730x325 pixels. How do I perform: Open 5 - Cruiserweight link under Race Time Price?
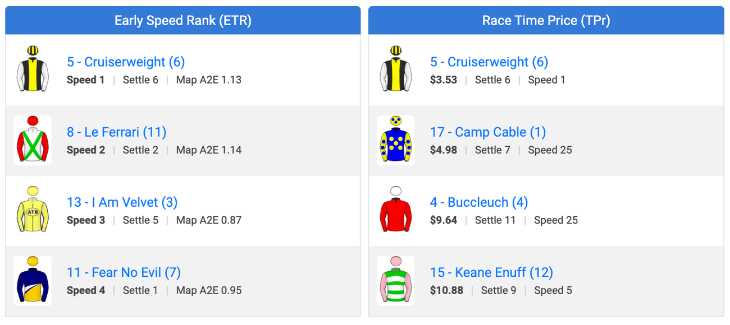[x=489, y=62]
